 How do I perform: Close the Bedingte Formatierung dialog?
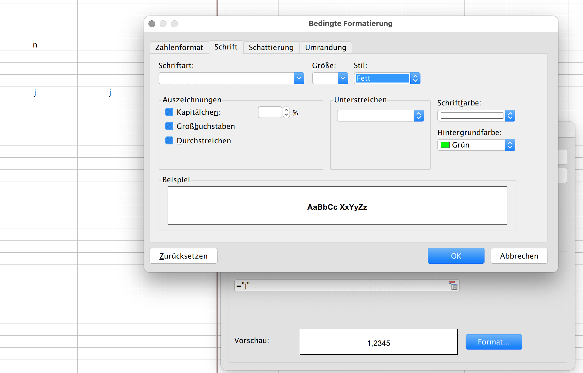[x=152, y=24]
